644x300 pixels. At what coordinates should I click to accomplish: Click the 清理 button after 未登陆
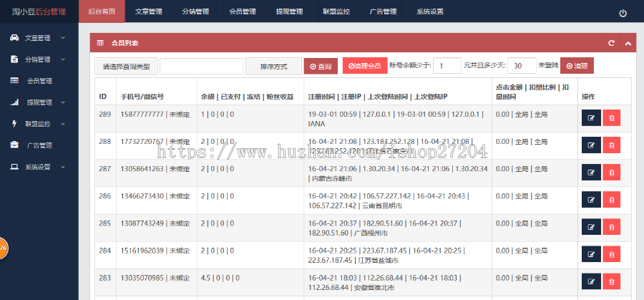click(x=577, y=66)
